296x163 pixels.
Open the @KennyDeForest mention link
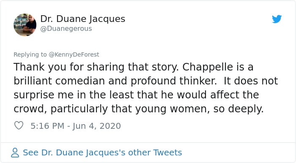pos(74,54)
